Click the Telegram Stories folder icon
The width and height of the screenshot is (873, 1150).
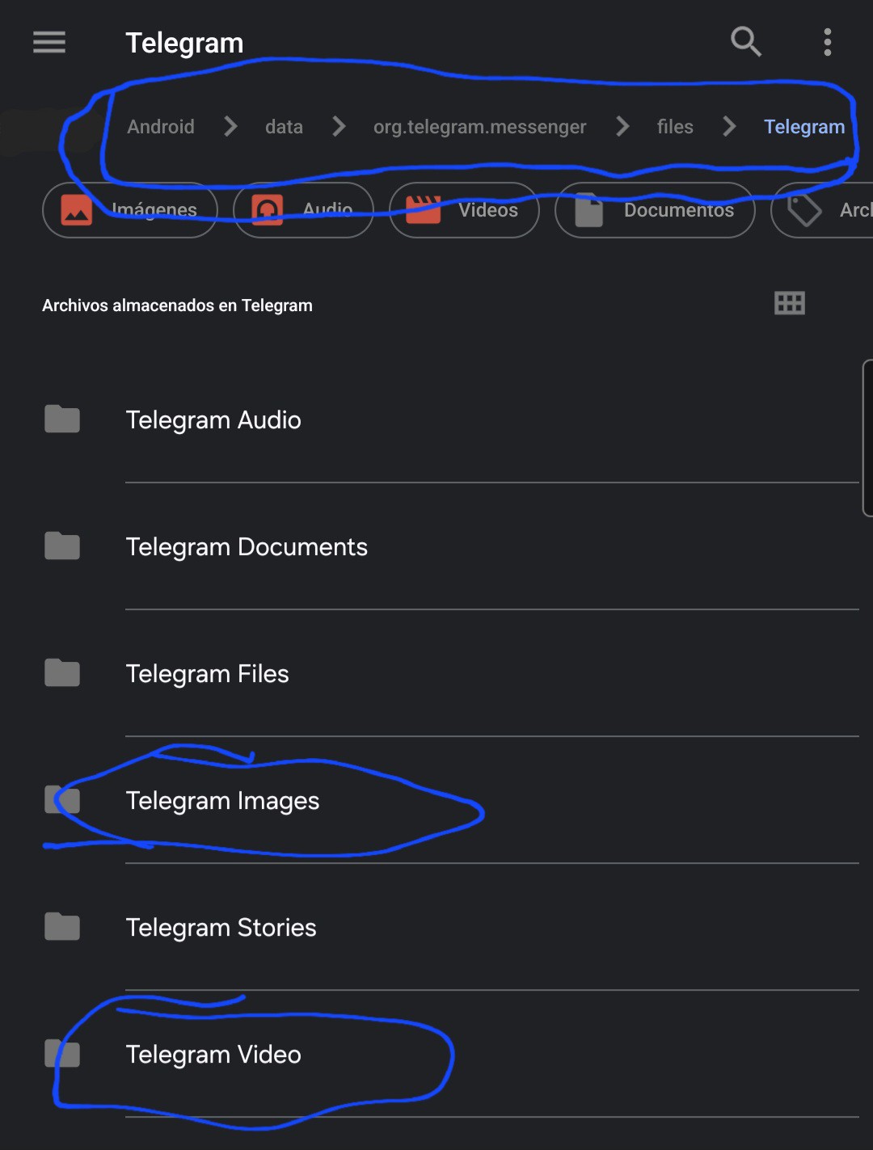[x=62, y=927]
